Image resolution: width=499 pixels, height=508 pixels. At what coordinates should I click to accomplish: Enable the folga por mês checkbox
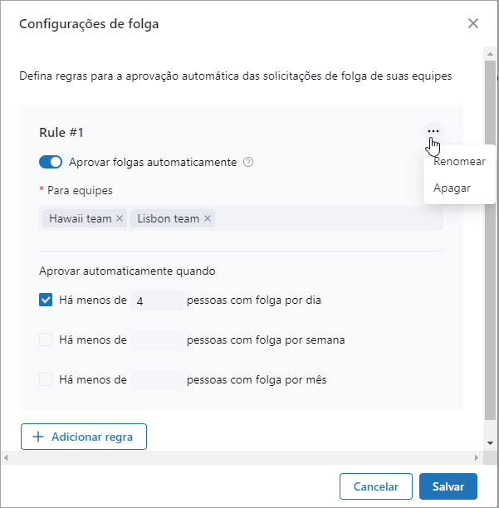click(46, 379)
